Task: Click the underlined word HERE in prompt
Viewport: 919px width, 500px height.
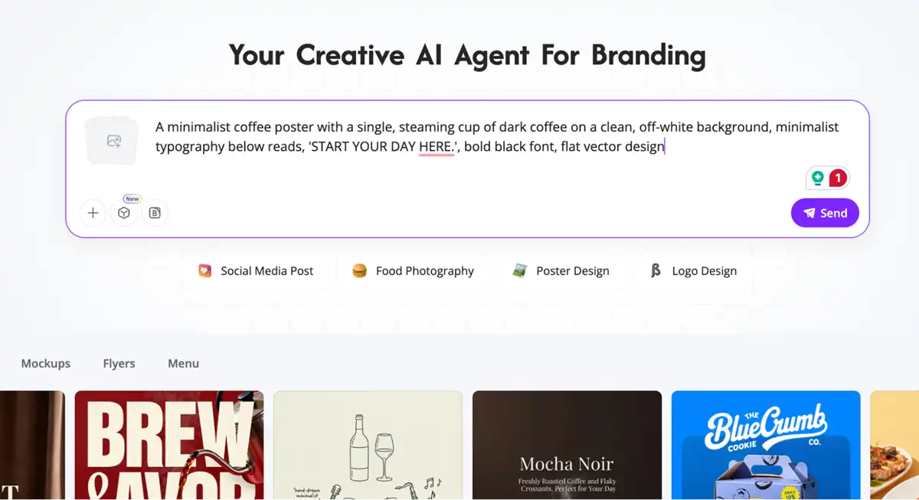Action: click(x=436, y=146)
